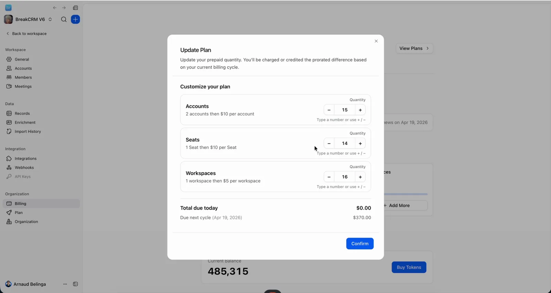551x293 pixels.
Task: Open the Webhooks settings item
Action: (x=24, y=167)
